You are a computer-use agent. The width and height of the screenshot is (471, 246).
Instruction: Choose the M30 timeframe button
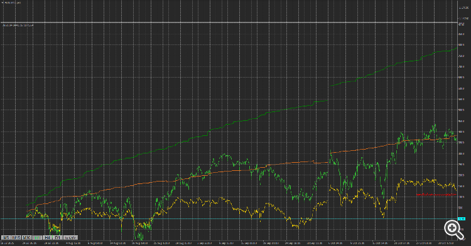click(x=27, y=238)
